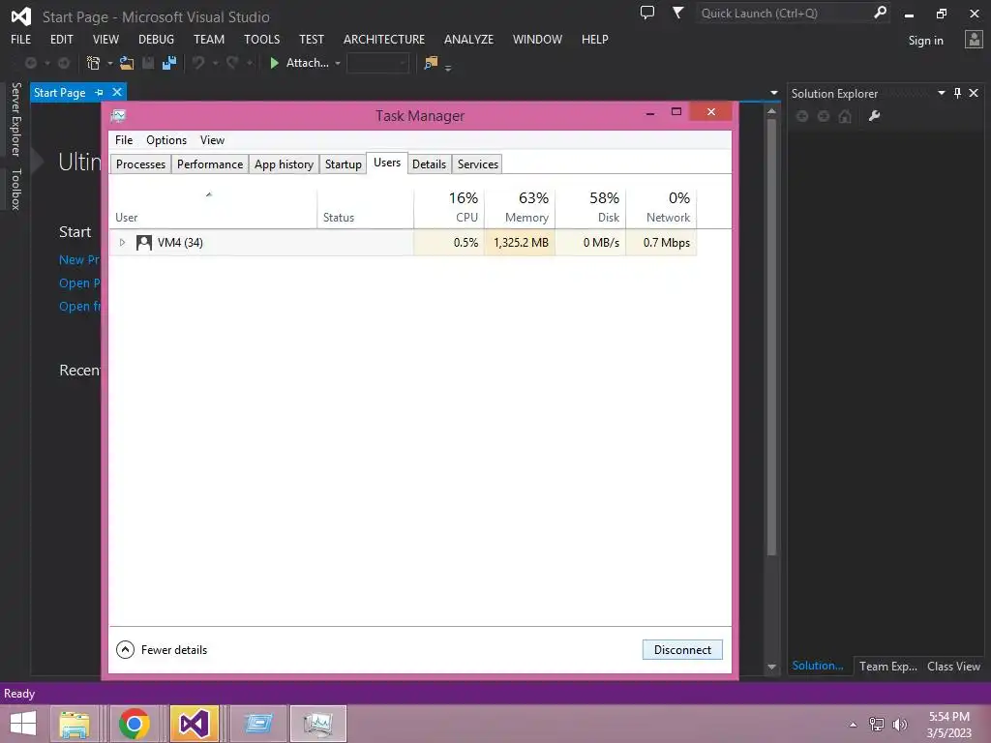Click the VM4 user avatar icon
Image resolution: width=991 pixels, height=743 pixels.
(x=144, y=243)
